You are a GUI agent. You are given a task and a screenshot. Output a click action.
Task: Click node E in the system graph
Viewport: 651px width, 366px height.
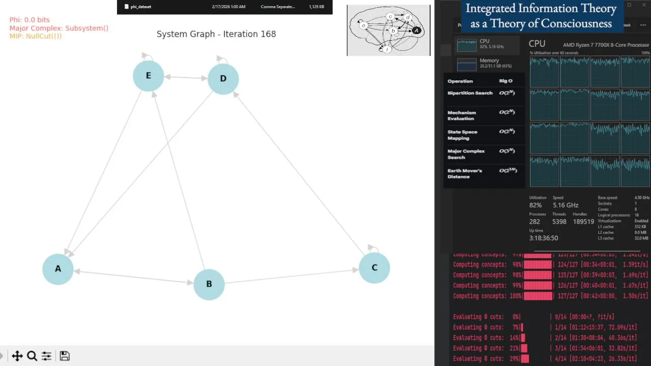pyautogui.click(x=149, y=76)
